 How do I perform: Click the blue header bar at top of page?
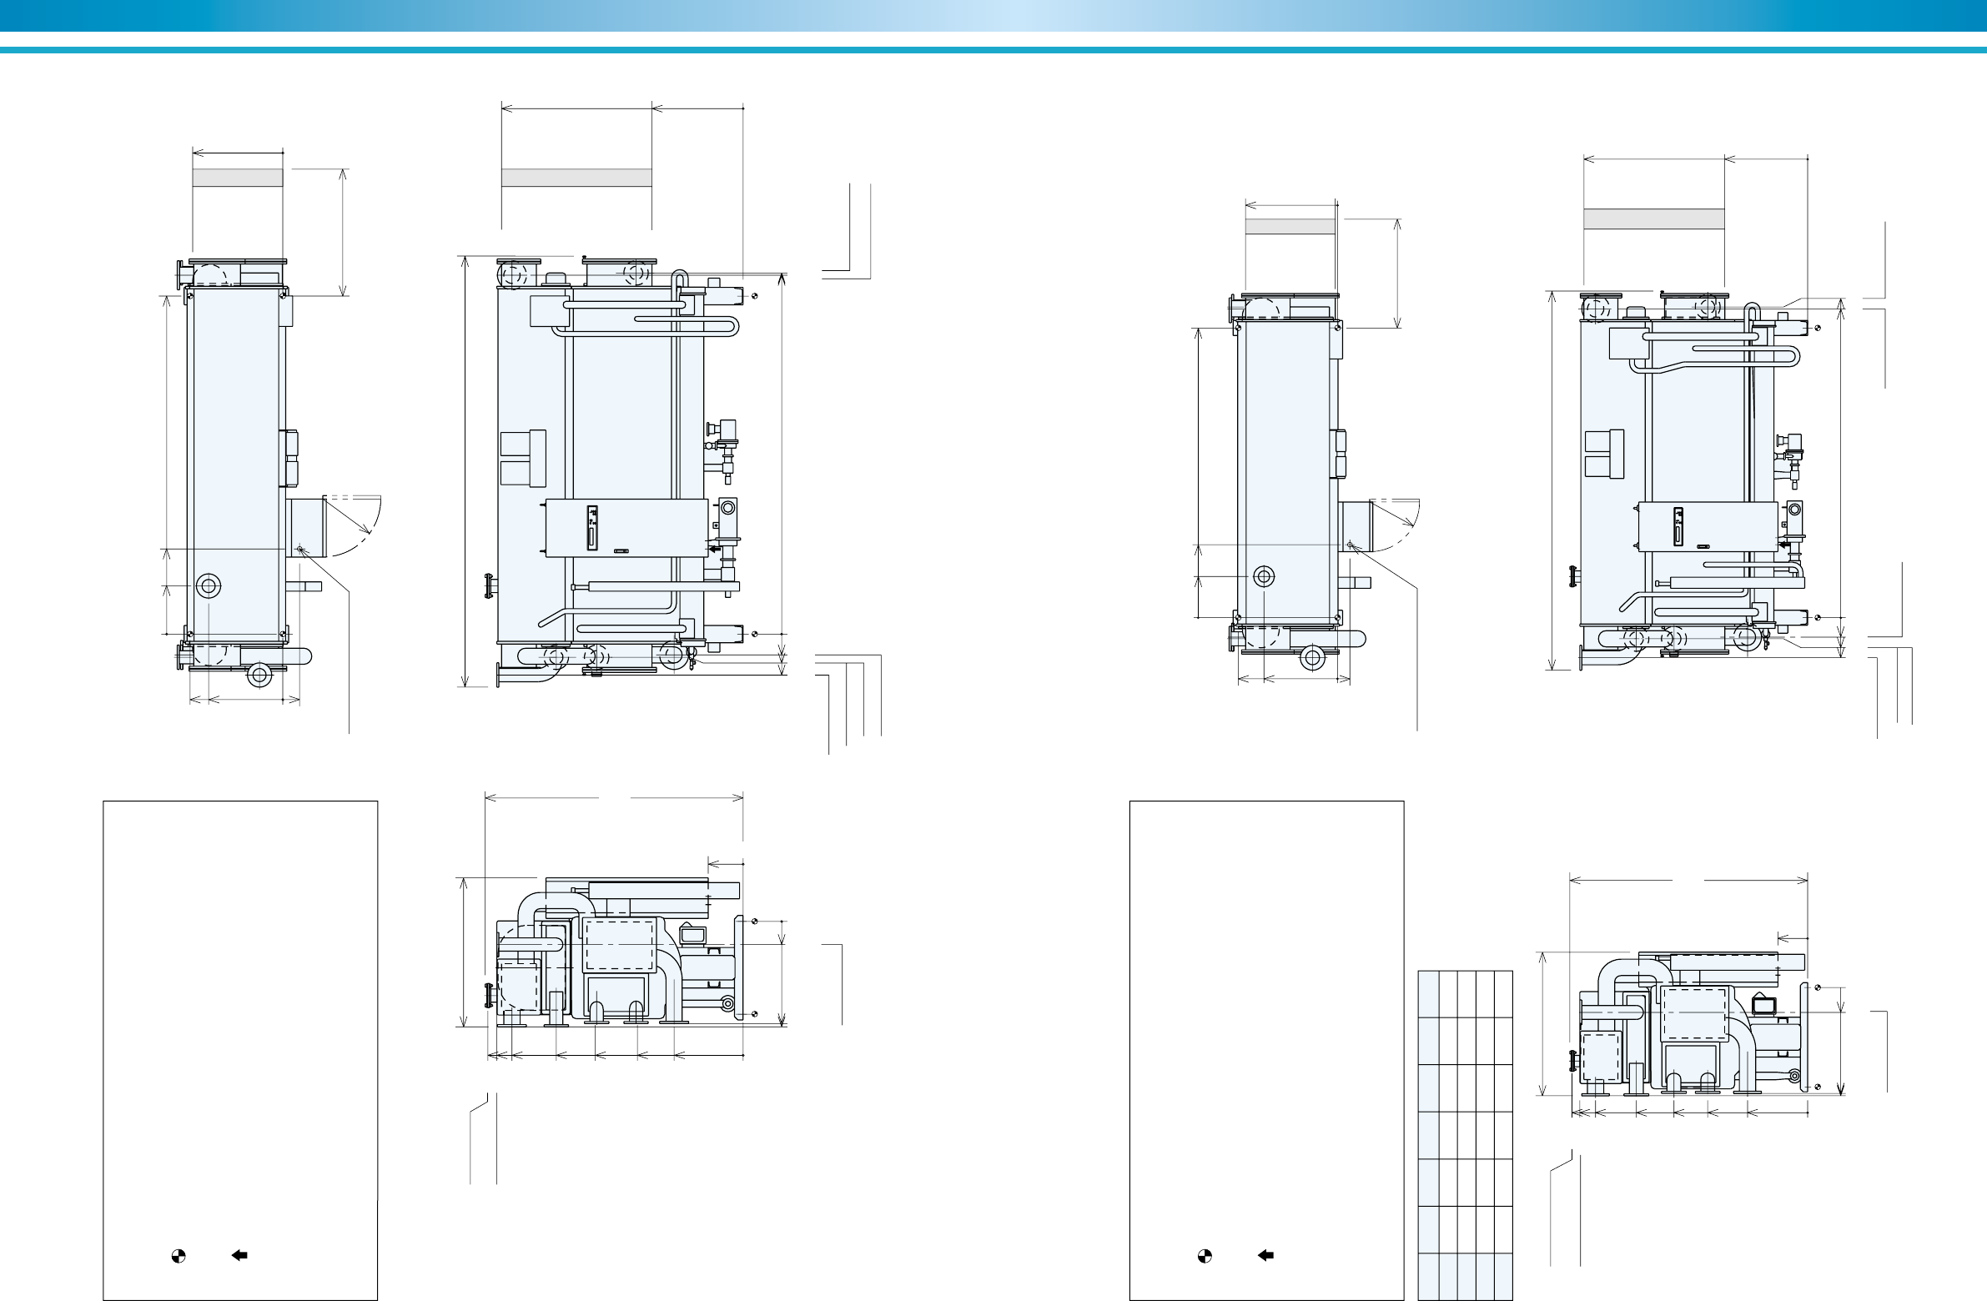click(x=993, y=15)
